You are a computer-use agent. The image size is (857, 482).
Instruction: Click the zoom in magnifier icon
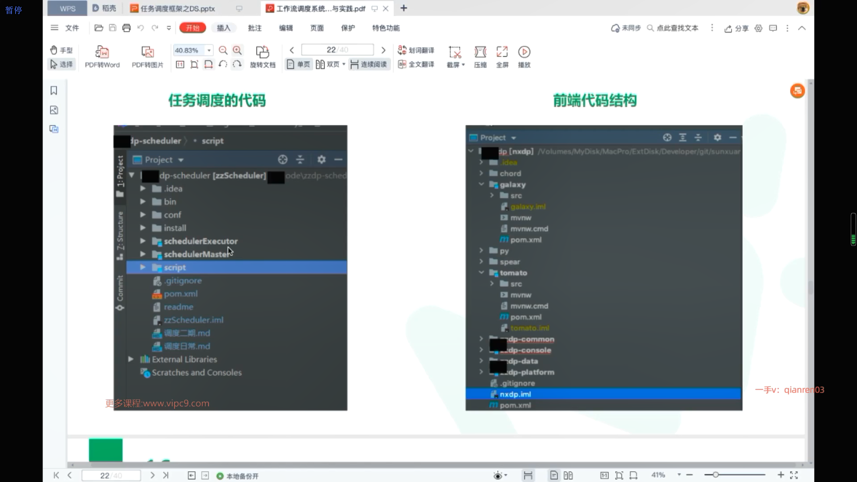click(x=237, y=50)
